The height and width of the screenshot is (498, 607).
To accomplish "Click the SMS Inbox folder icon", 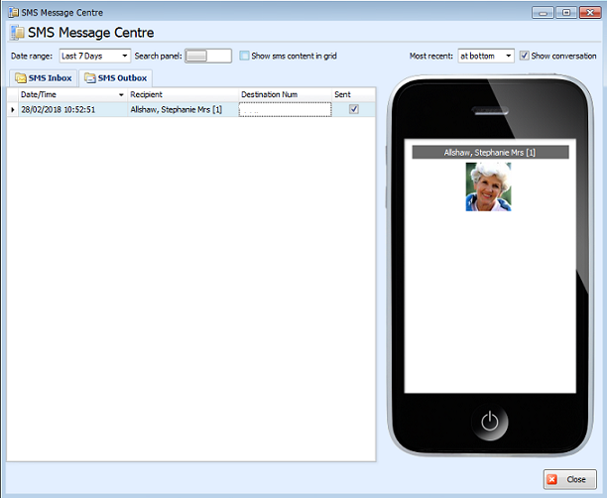I will (20, 77).
